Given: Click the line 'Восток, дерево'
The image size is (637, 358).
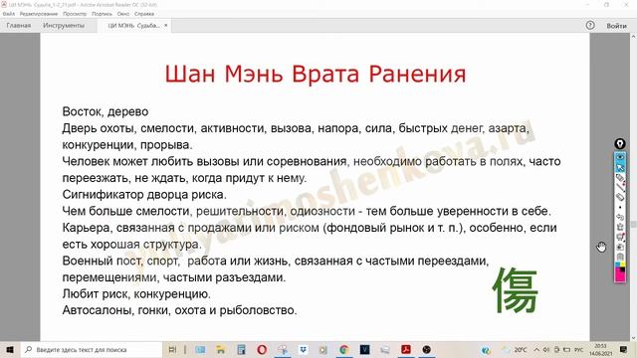Looking at the screenshot, I should tap(106, 111).
